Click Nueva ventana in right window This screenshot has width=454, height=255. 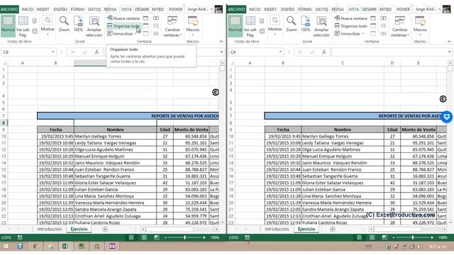[351, 18]
